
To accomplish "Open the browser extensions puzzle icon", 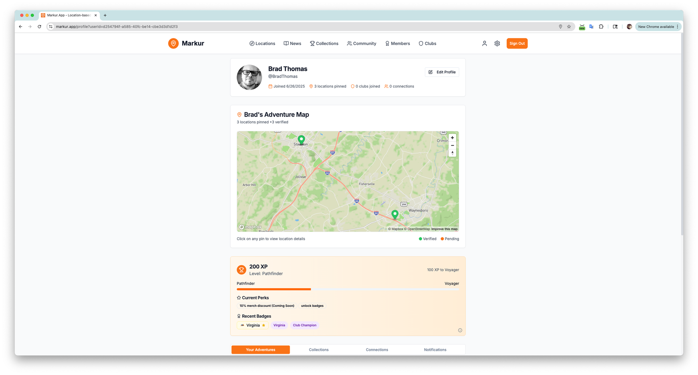I will tap(601, 27).
